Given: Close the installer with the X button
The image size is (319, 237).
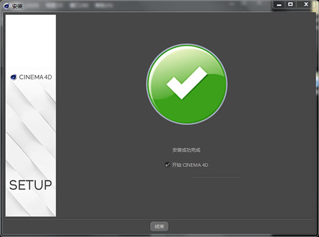Looking at the screenshot, I should pyautogui.click(x=306, y=5).
